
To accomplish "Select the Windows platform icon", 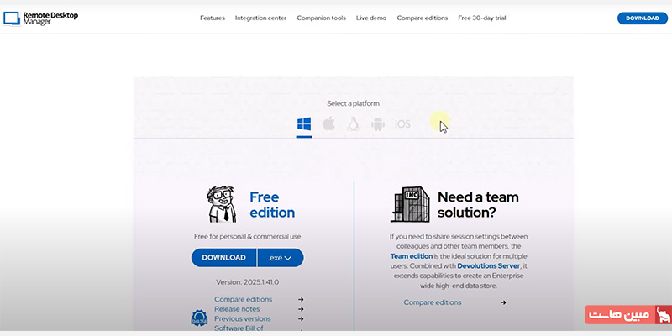I will click(x=304, y=124).
